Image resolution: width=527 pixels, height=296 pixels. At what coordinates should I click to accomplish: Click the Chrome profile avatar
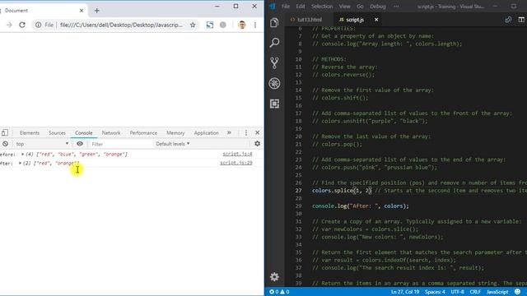(241, 25)
